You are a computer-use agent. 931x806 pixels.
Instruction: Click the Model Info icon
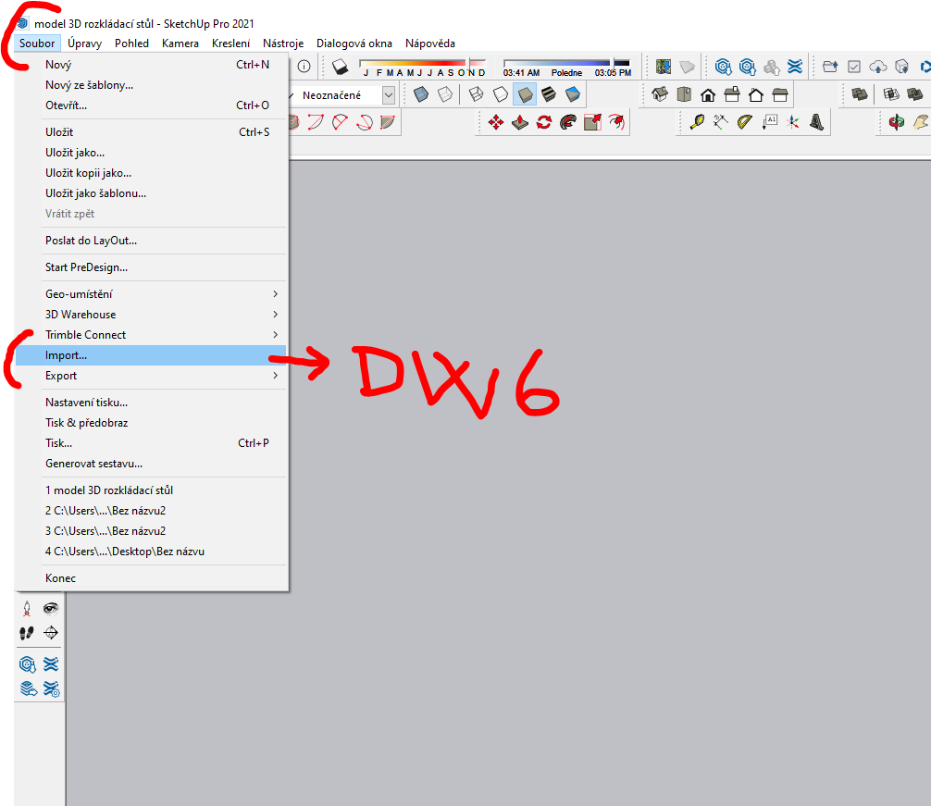click(304, 67)
